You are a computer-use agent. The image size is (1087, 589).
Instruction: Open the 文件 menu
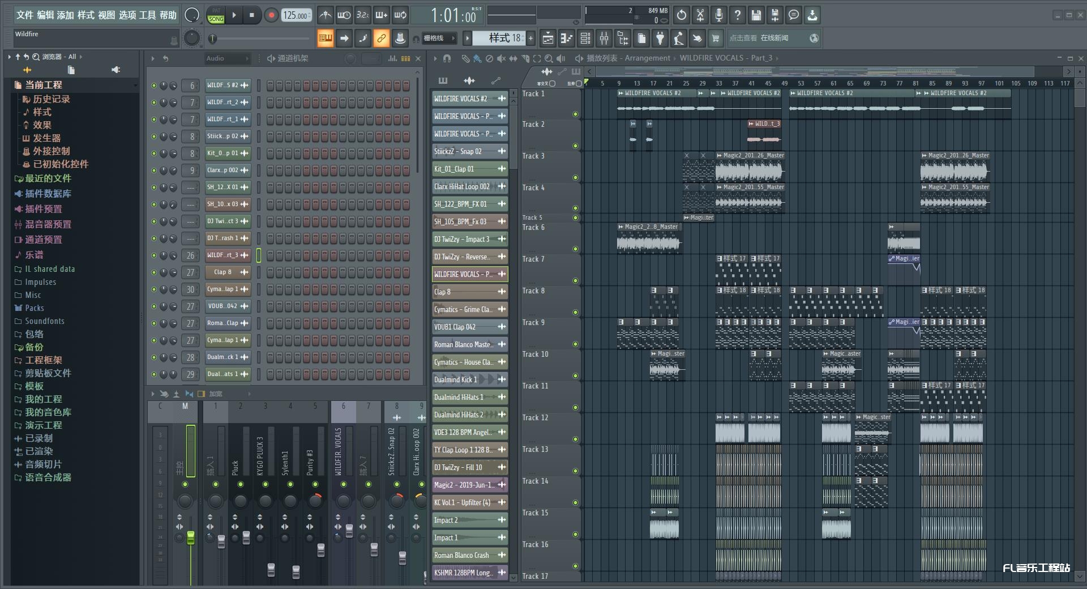(24, 15)
